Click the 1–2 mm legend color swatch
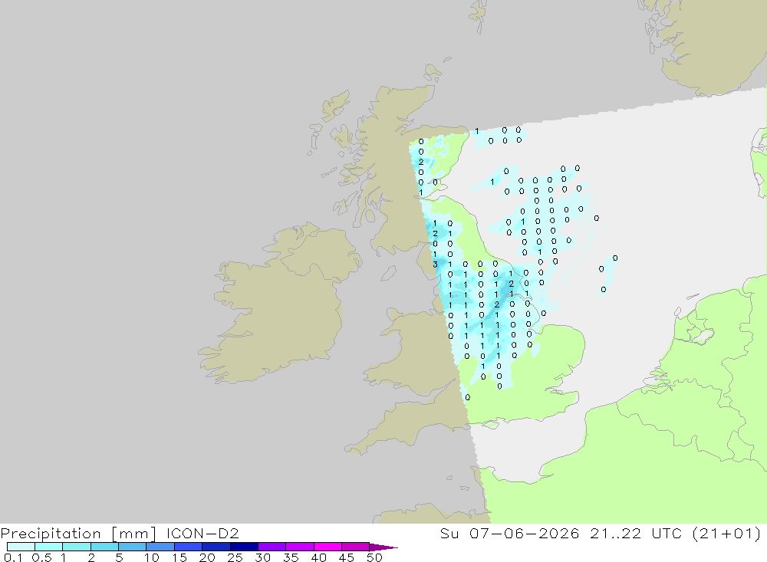The image size is (767, 562). point(76,547)
